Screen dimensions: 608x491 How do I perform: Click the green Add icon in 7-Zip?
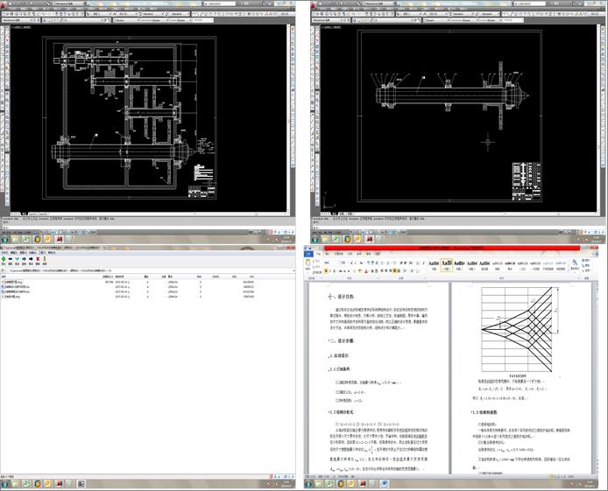coord(4,259)
